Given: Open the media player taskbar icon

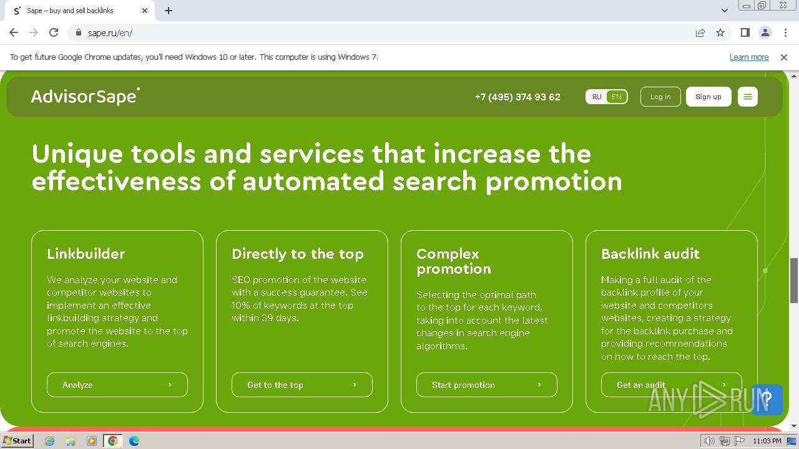Looking at the screenshot, I should click(x=92, y=441).
